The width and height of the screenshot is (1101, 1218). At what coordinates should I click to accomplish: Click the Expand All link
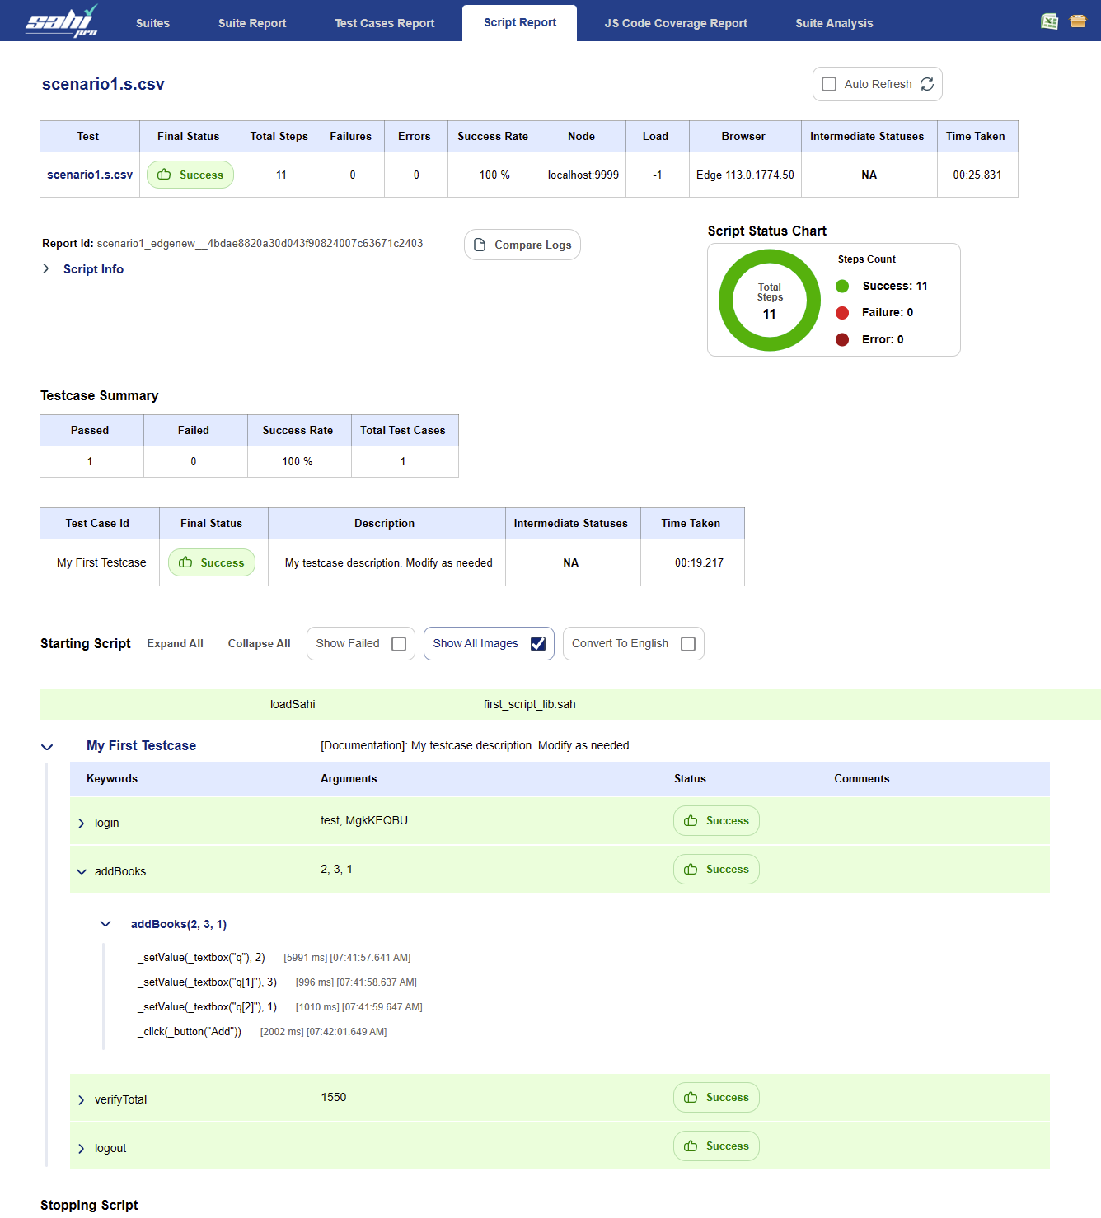[175, 644]
